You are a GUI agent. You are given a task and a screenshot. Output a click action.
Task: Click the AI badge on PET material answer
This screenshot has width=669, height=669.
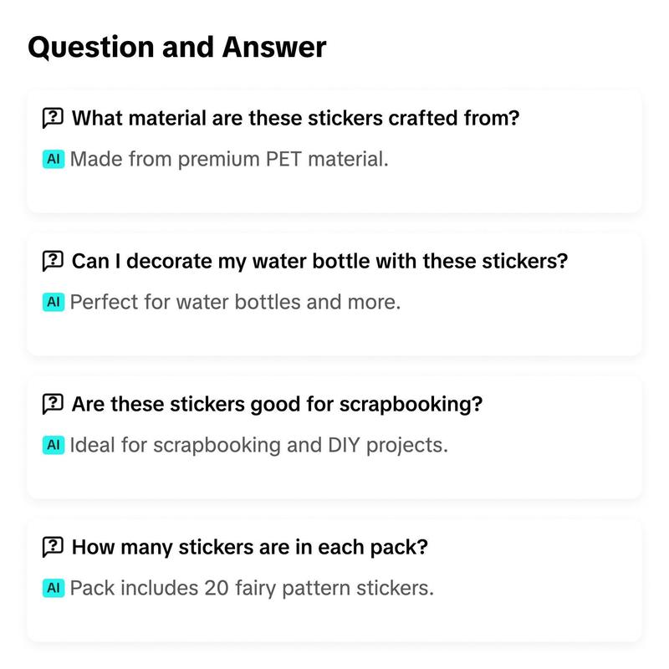(x=54, y=159)
